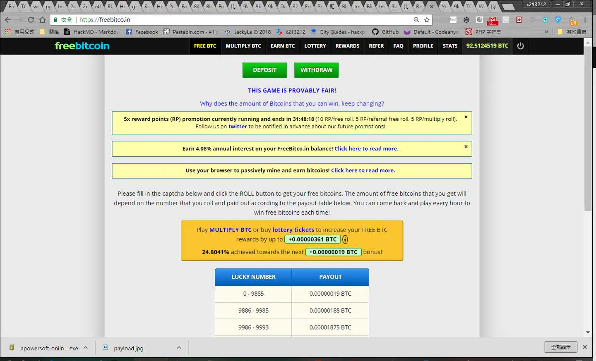Dismiss the reward points promotion notice
The image size is (596, 361).
click(x=466, y=117)
